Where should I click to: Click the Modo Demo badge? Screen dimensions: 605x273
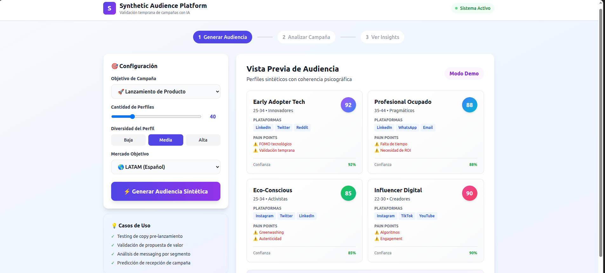pyautogui.click(x=464, y=73)
